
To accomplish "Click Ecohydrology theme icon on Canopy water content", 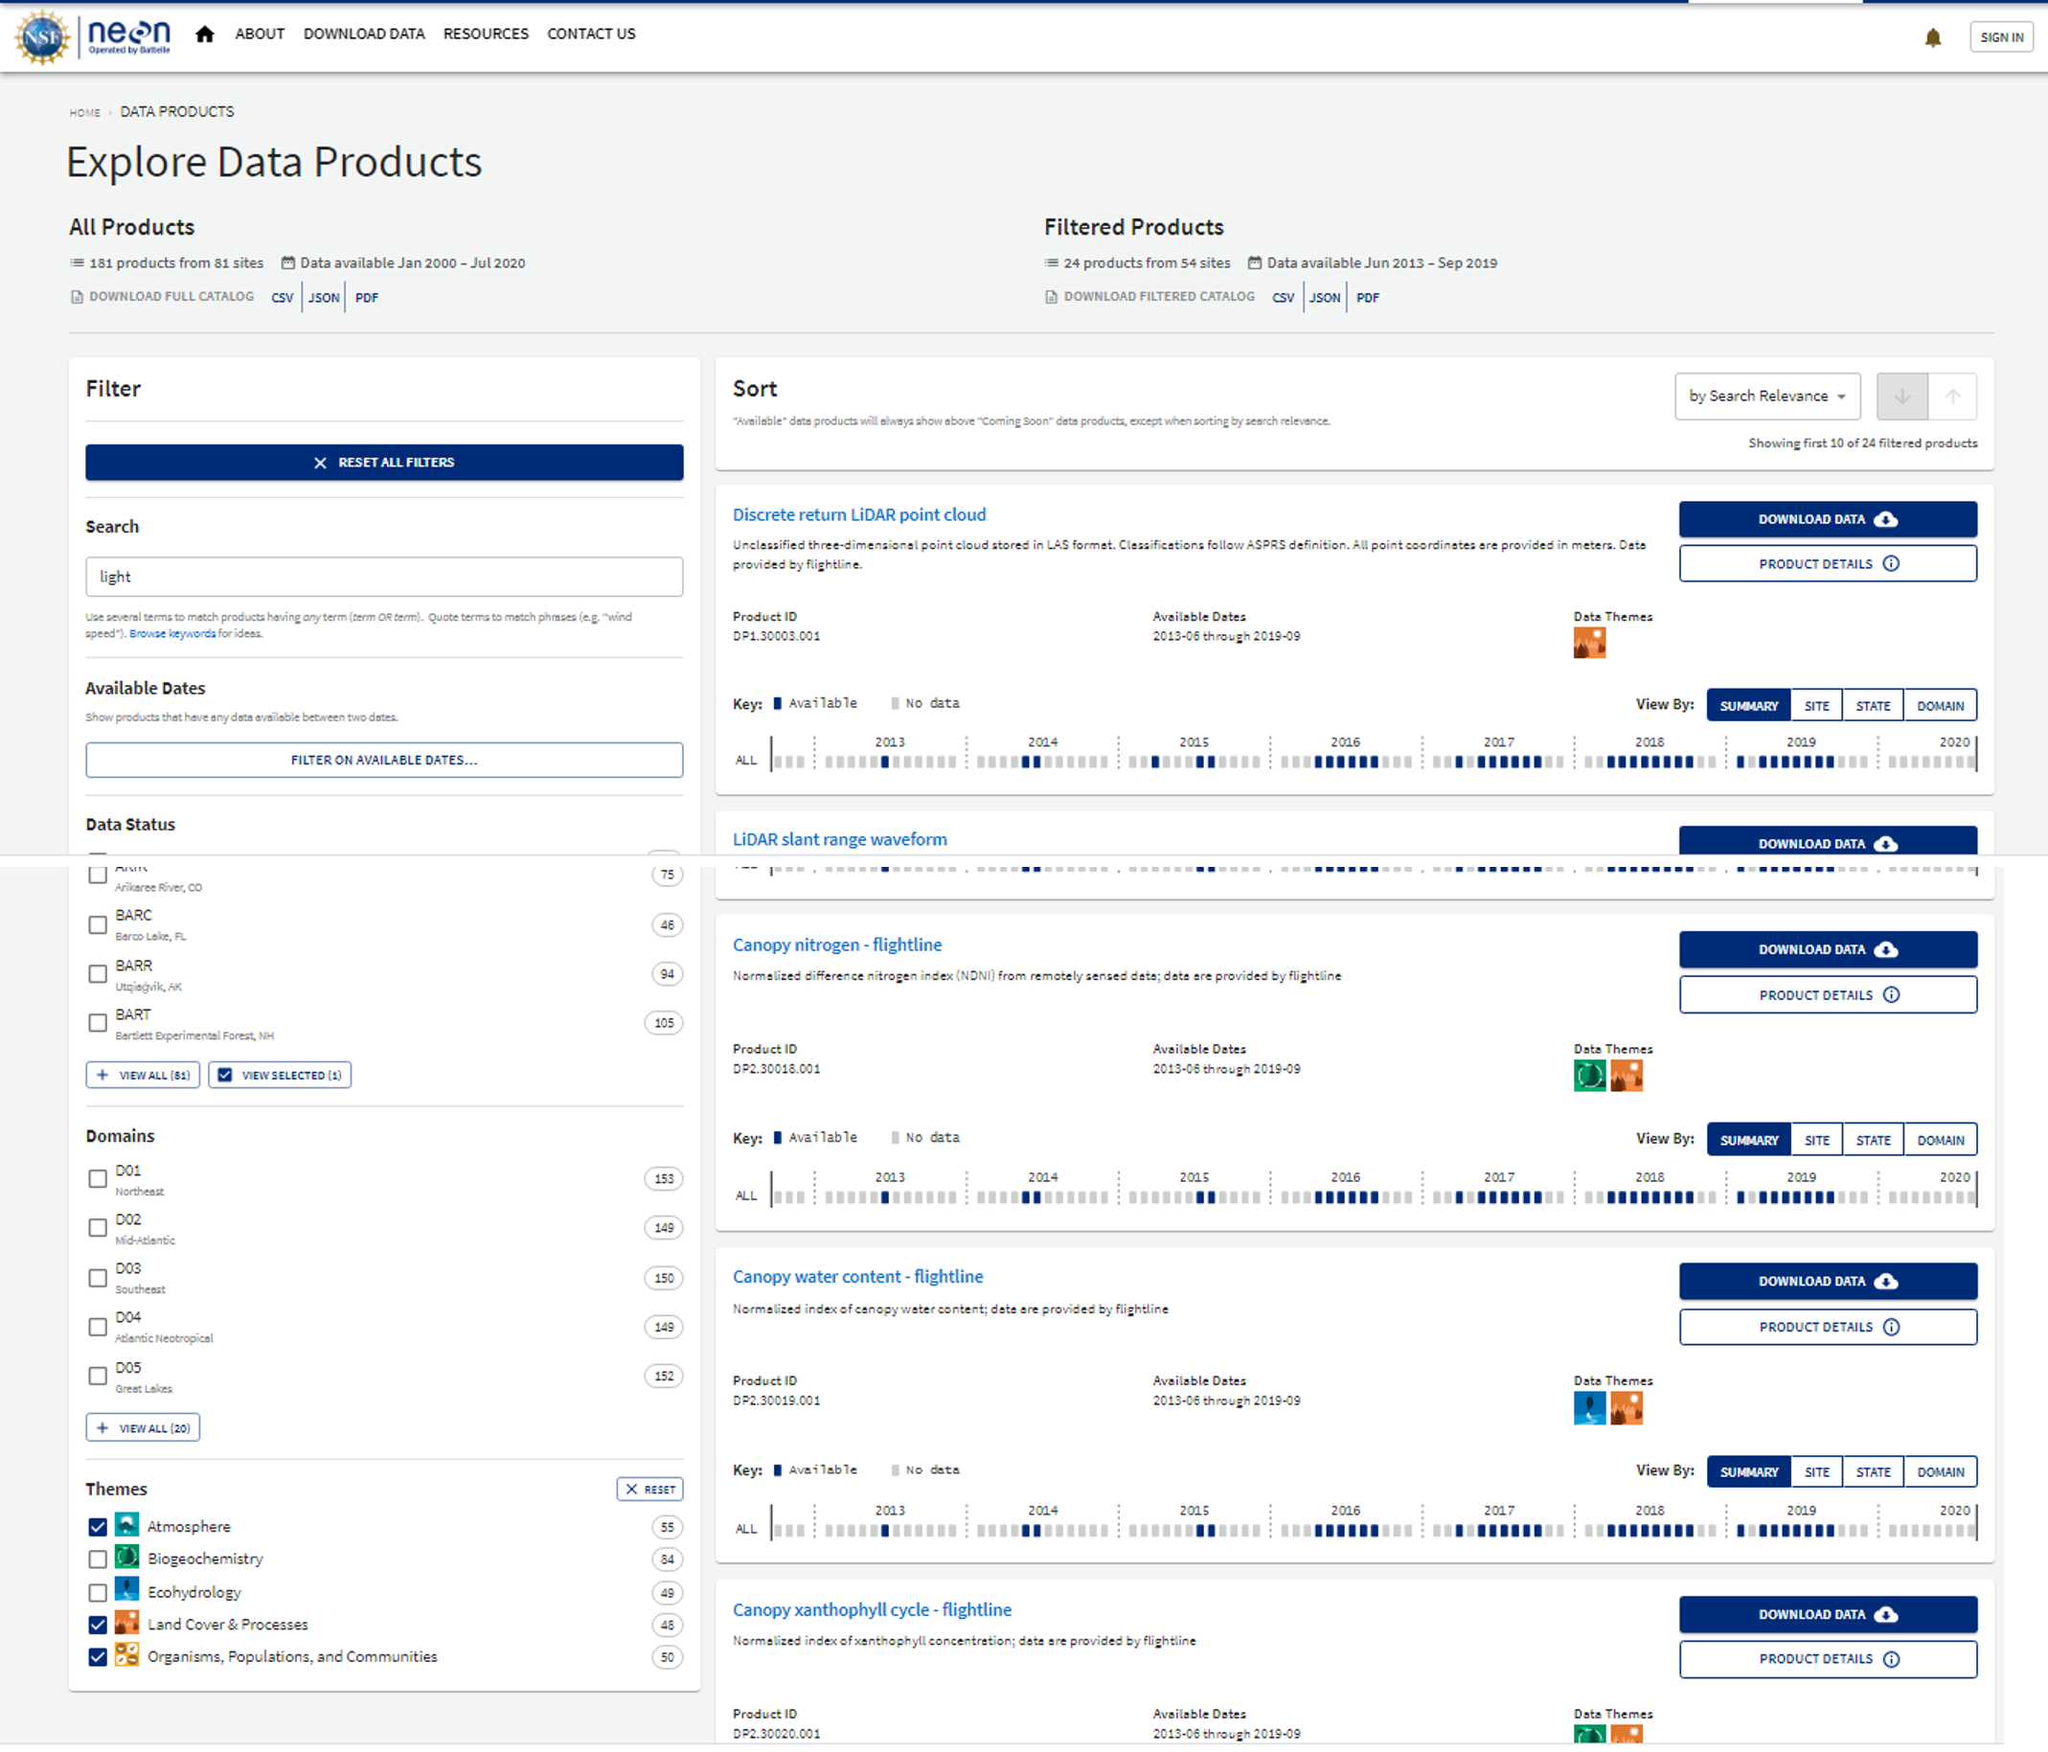I will click(x=1588, y=1407).
